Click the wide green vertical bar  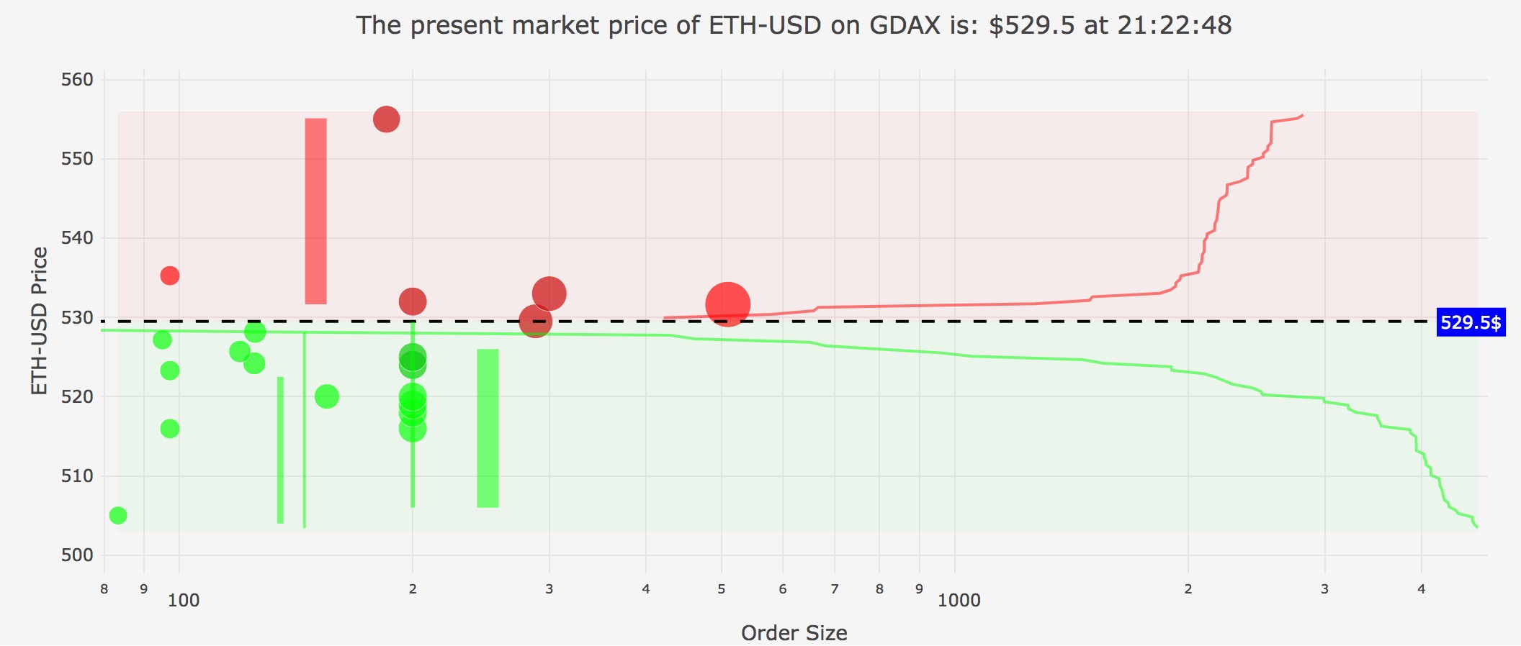pos(488,428)
